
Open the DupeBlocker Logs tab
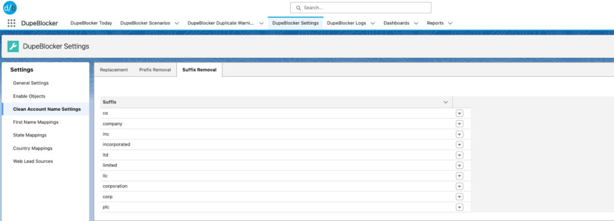pyautogui.click(x=347, y=23)
